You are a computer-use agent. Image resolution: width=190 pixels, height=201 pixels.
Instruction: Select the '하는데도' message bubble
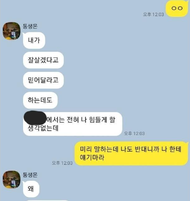(40, 100)
